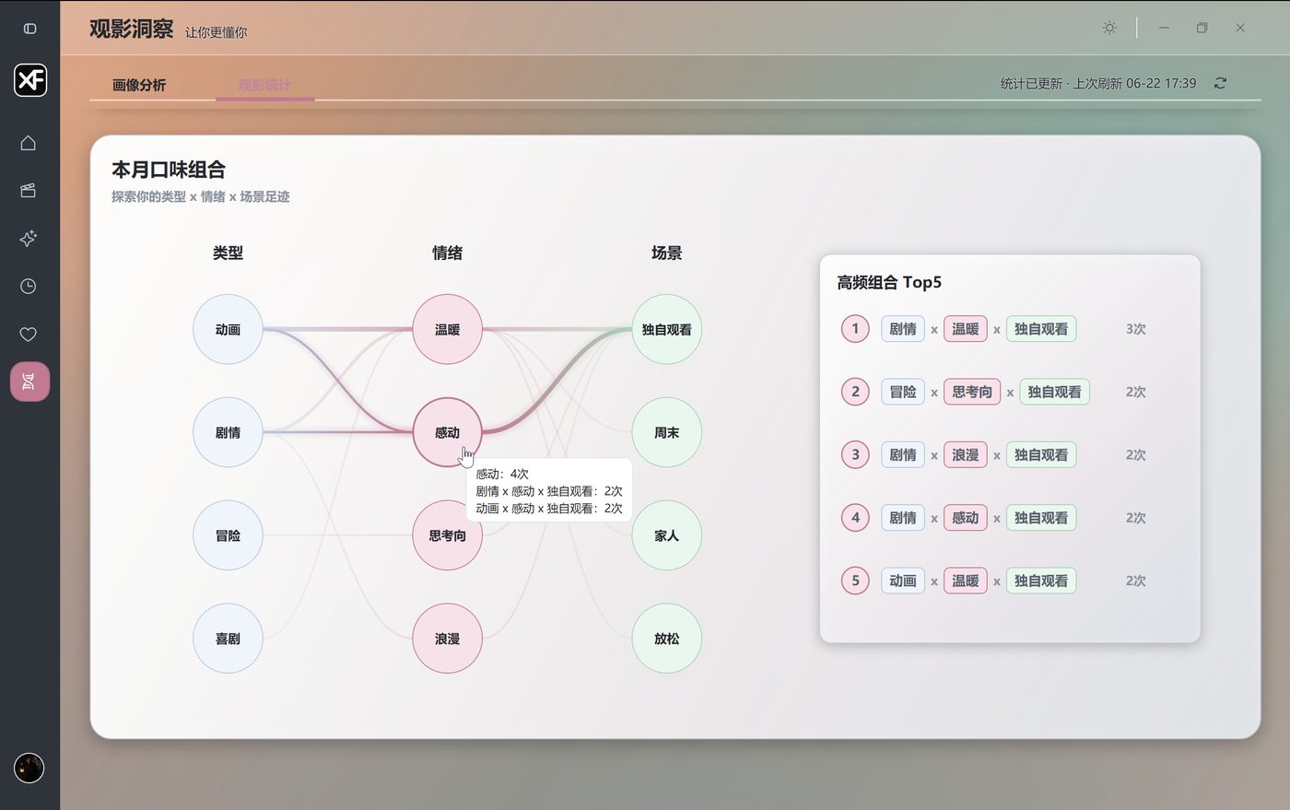Toggle the sidebar collapse icon
This screenshot has width=1290, height=810.
coord(29,29)
